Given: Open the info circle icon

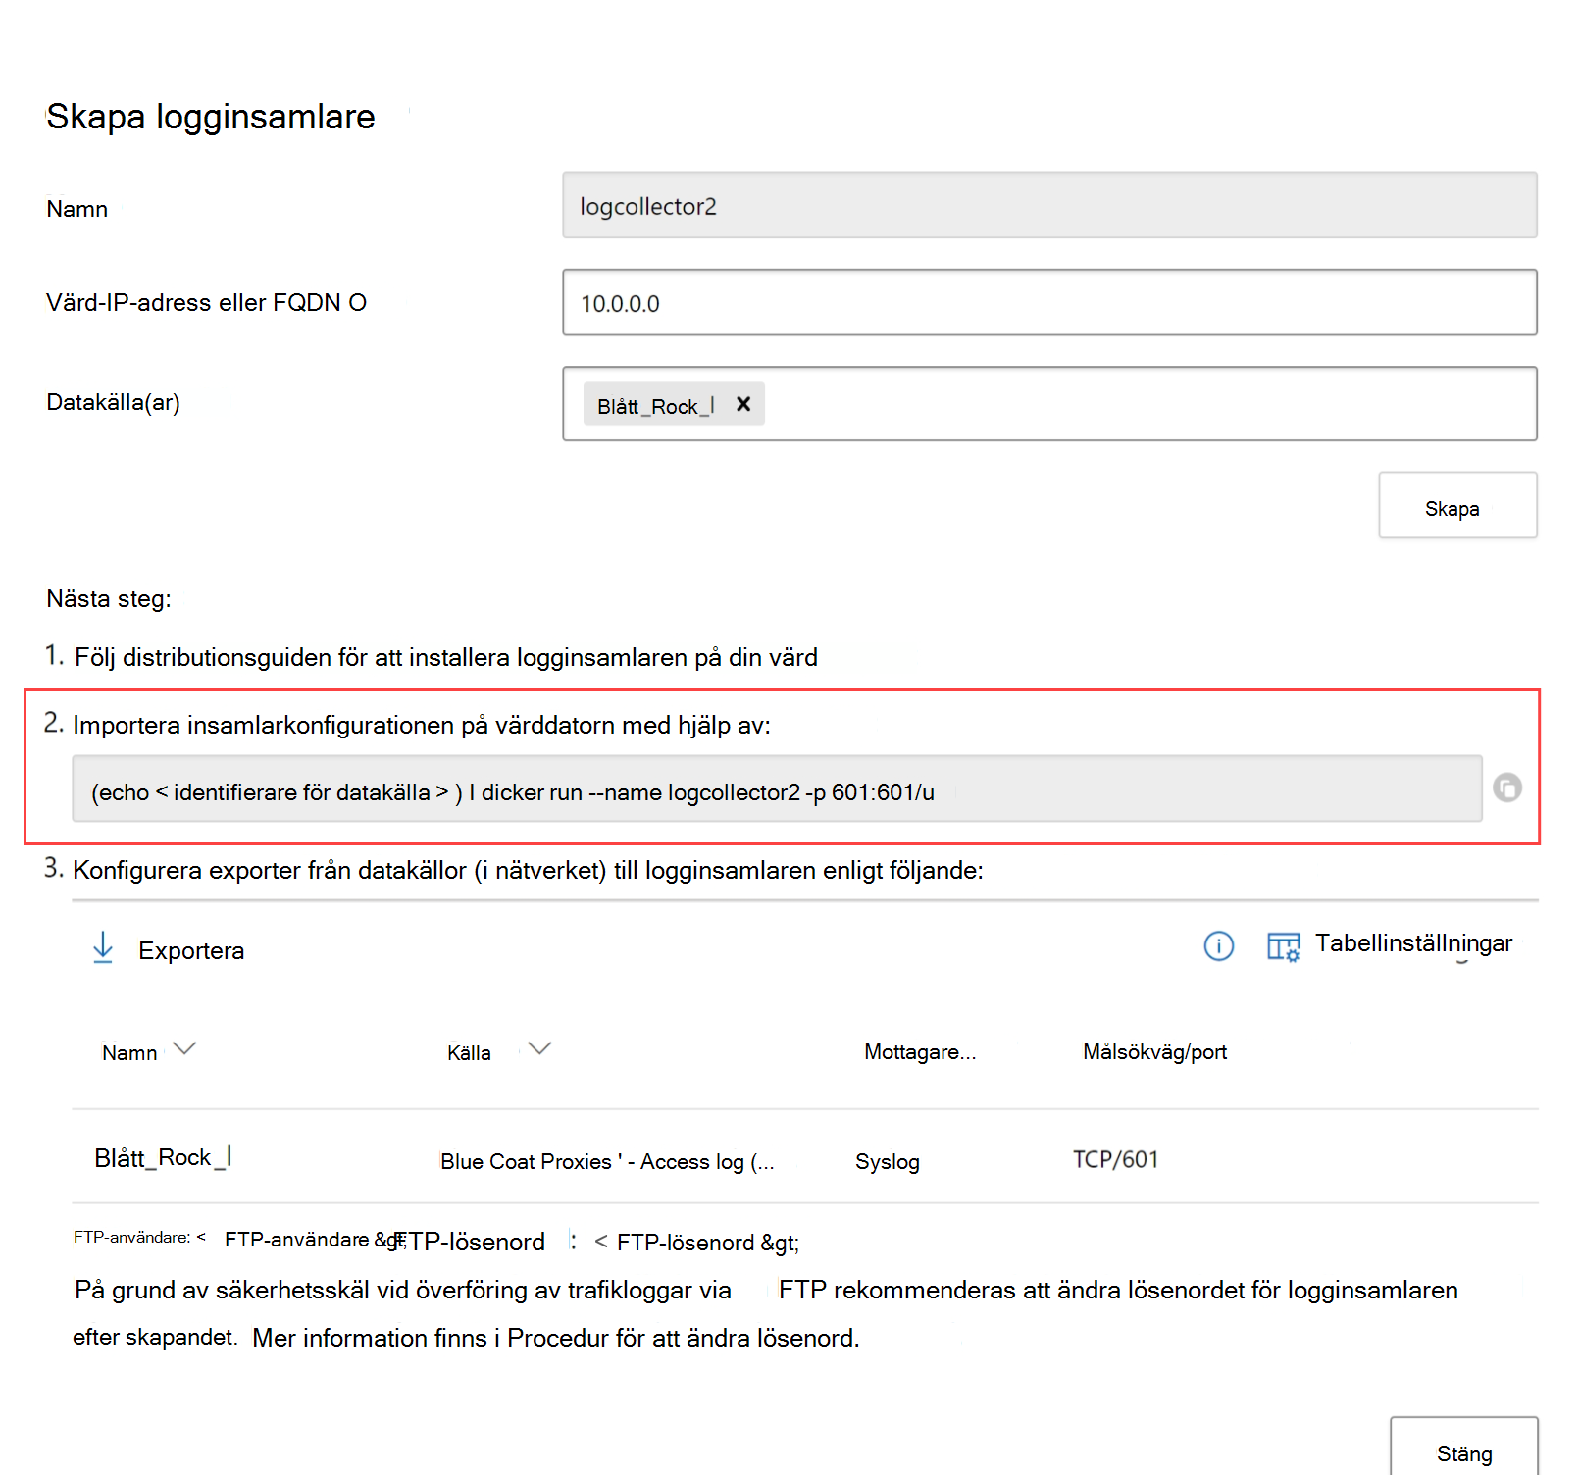Looking at the screenshot, I should (x=1218, y=946).
